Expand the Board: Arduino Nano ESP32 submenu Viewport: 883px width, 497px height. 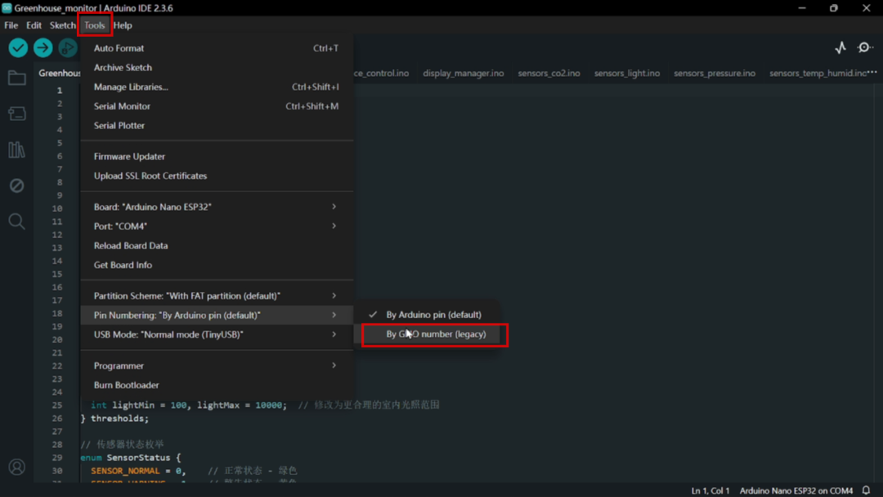pyautogui.click(x=216, y=207)
